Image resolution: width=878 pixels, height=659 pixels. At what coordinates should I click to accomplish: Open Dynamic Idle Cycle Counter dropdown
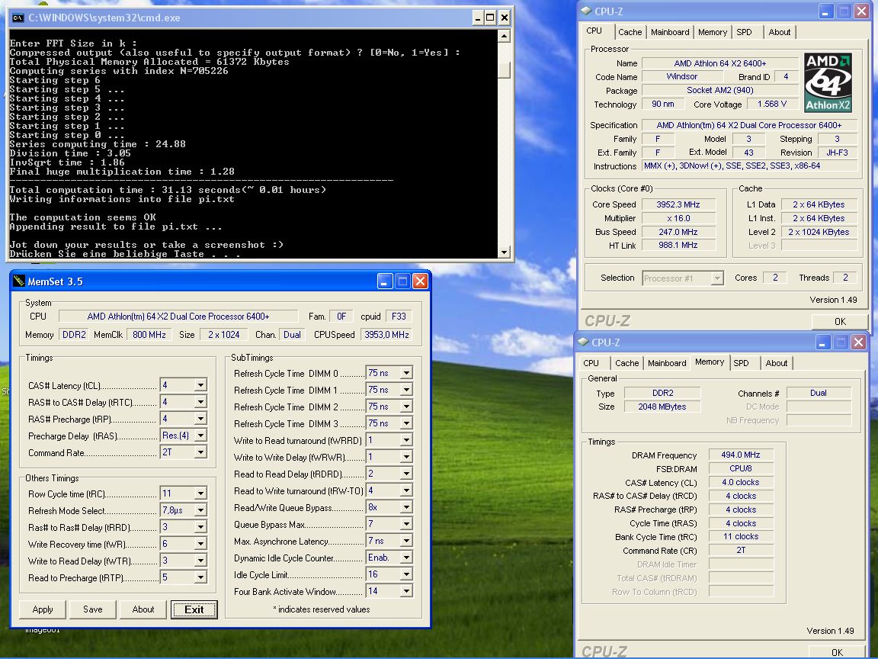pyautogui.click(x=406, y=558)
